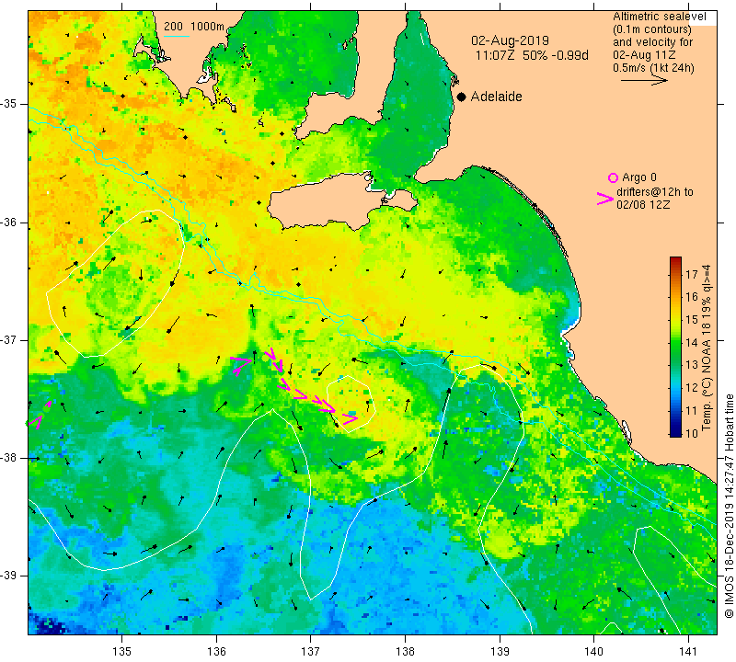
Task: Click the longitude axis label '135'
Action: [122, 652]
